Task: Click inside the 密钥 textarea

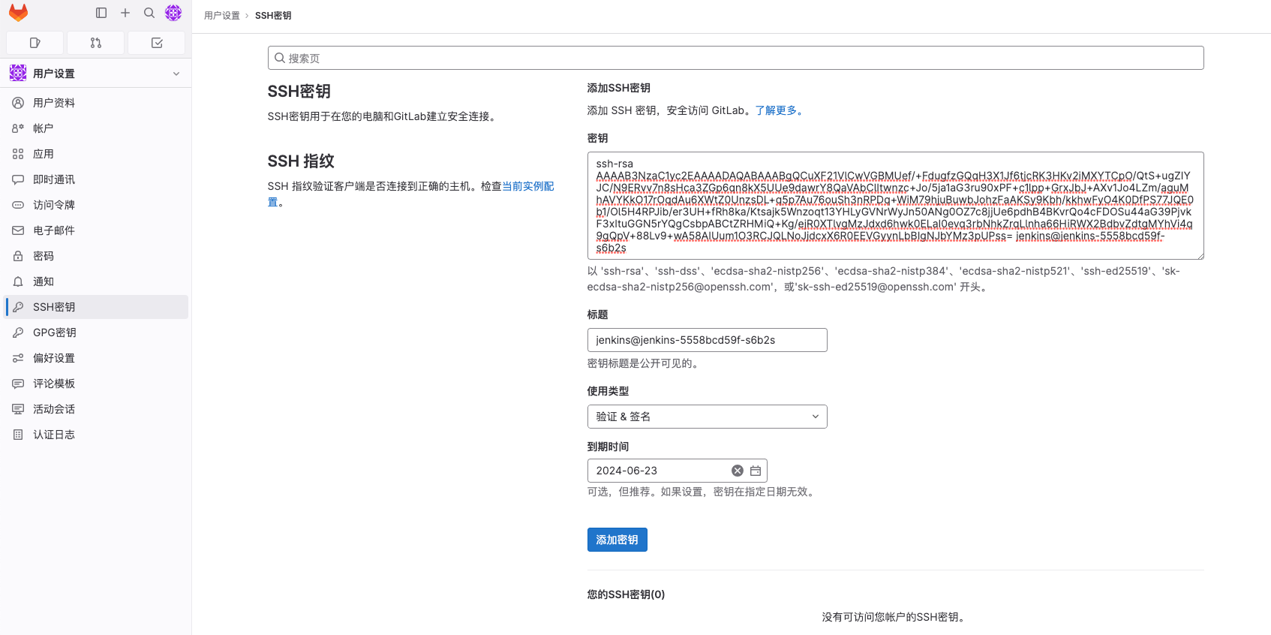Action: (x=895, y=206)
